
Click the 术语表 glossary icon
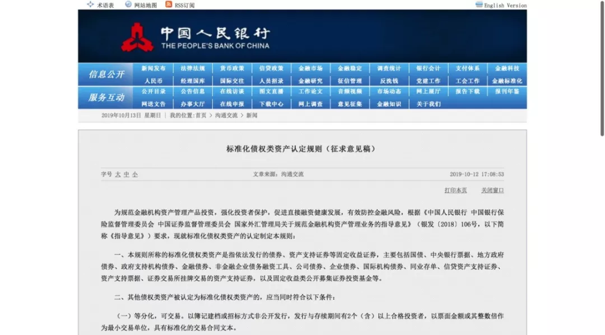90,4
